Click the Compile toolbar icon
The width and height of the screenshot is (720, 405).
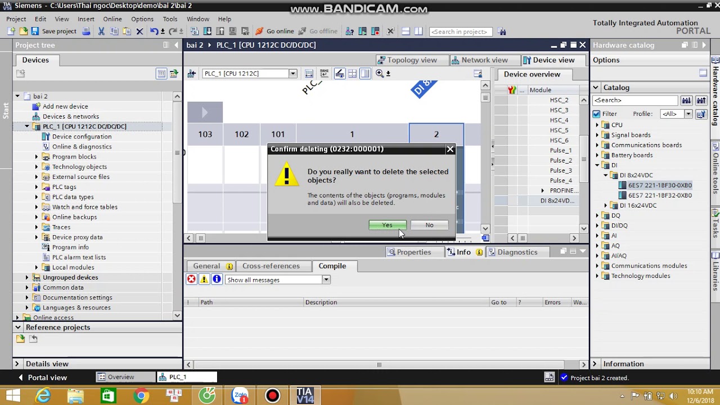(195, 31)
